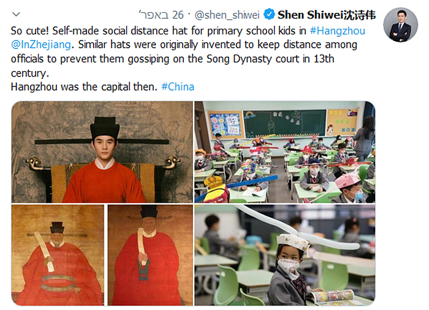This screenshot has height=310, width=429.
Task: Open photo of girl with balloon hat
Action: [x=285, y=255]
